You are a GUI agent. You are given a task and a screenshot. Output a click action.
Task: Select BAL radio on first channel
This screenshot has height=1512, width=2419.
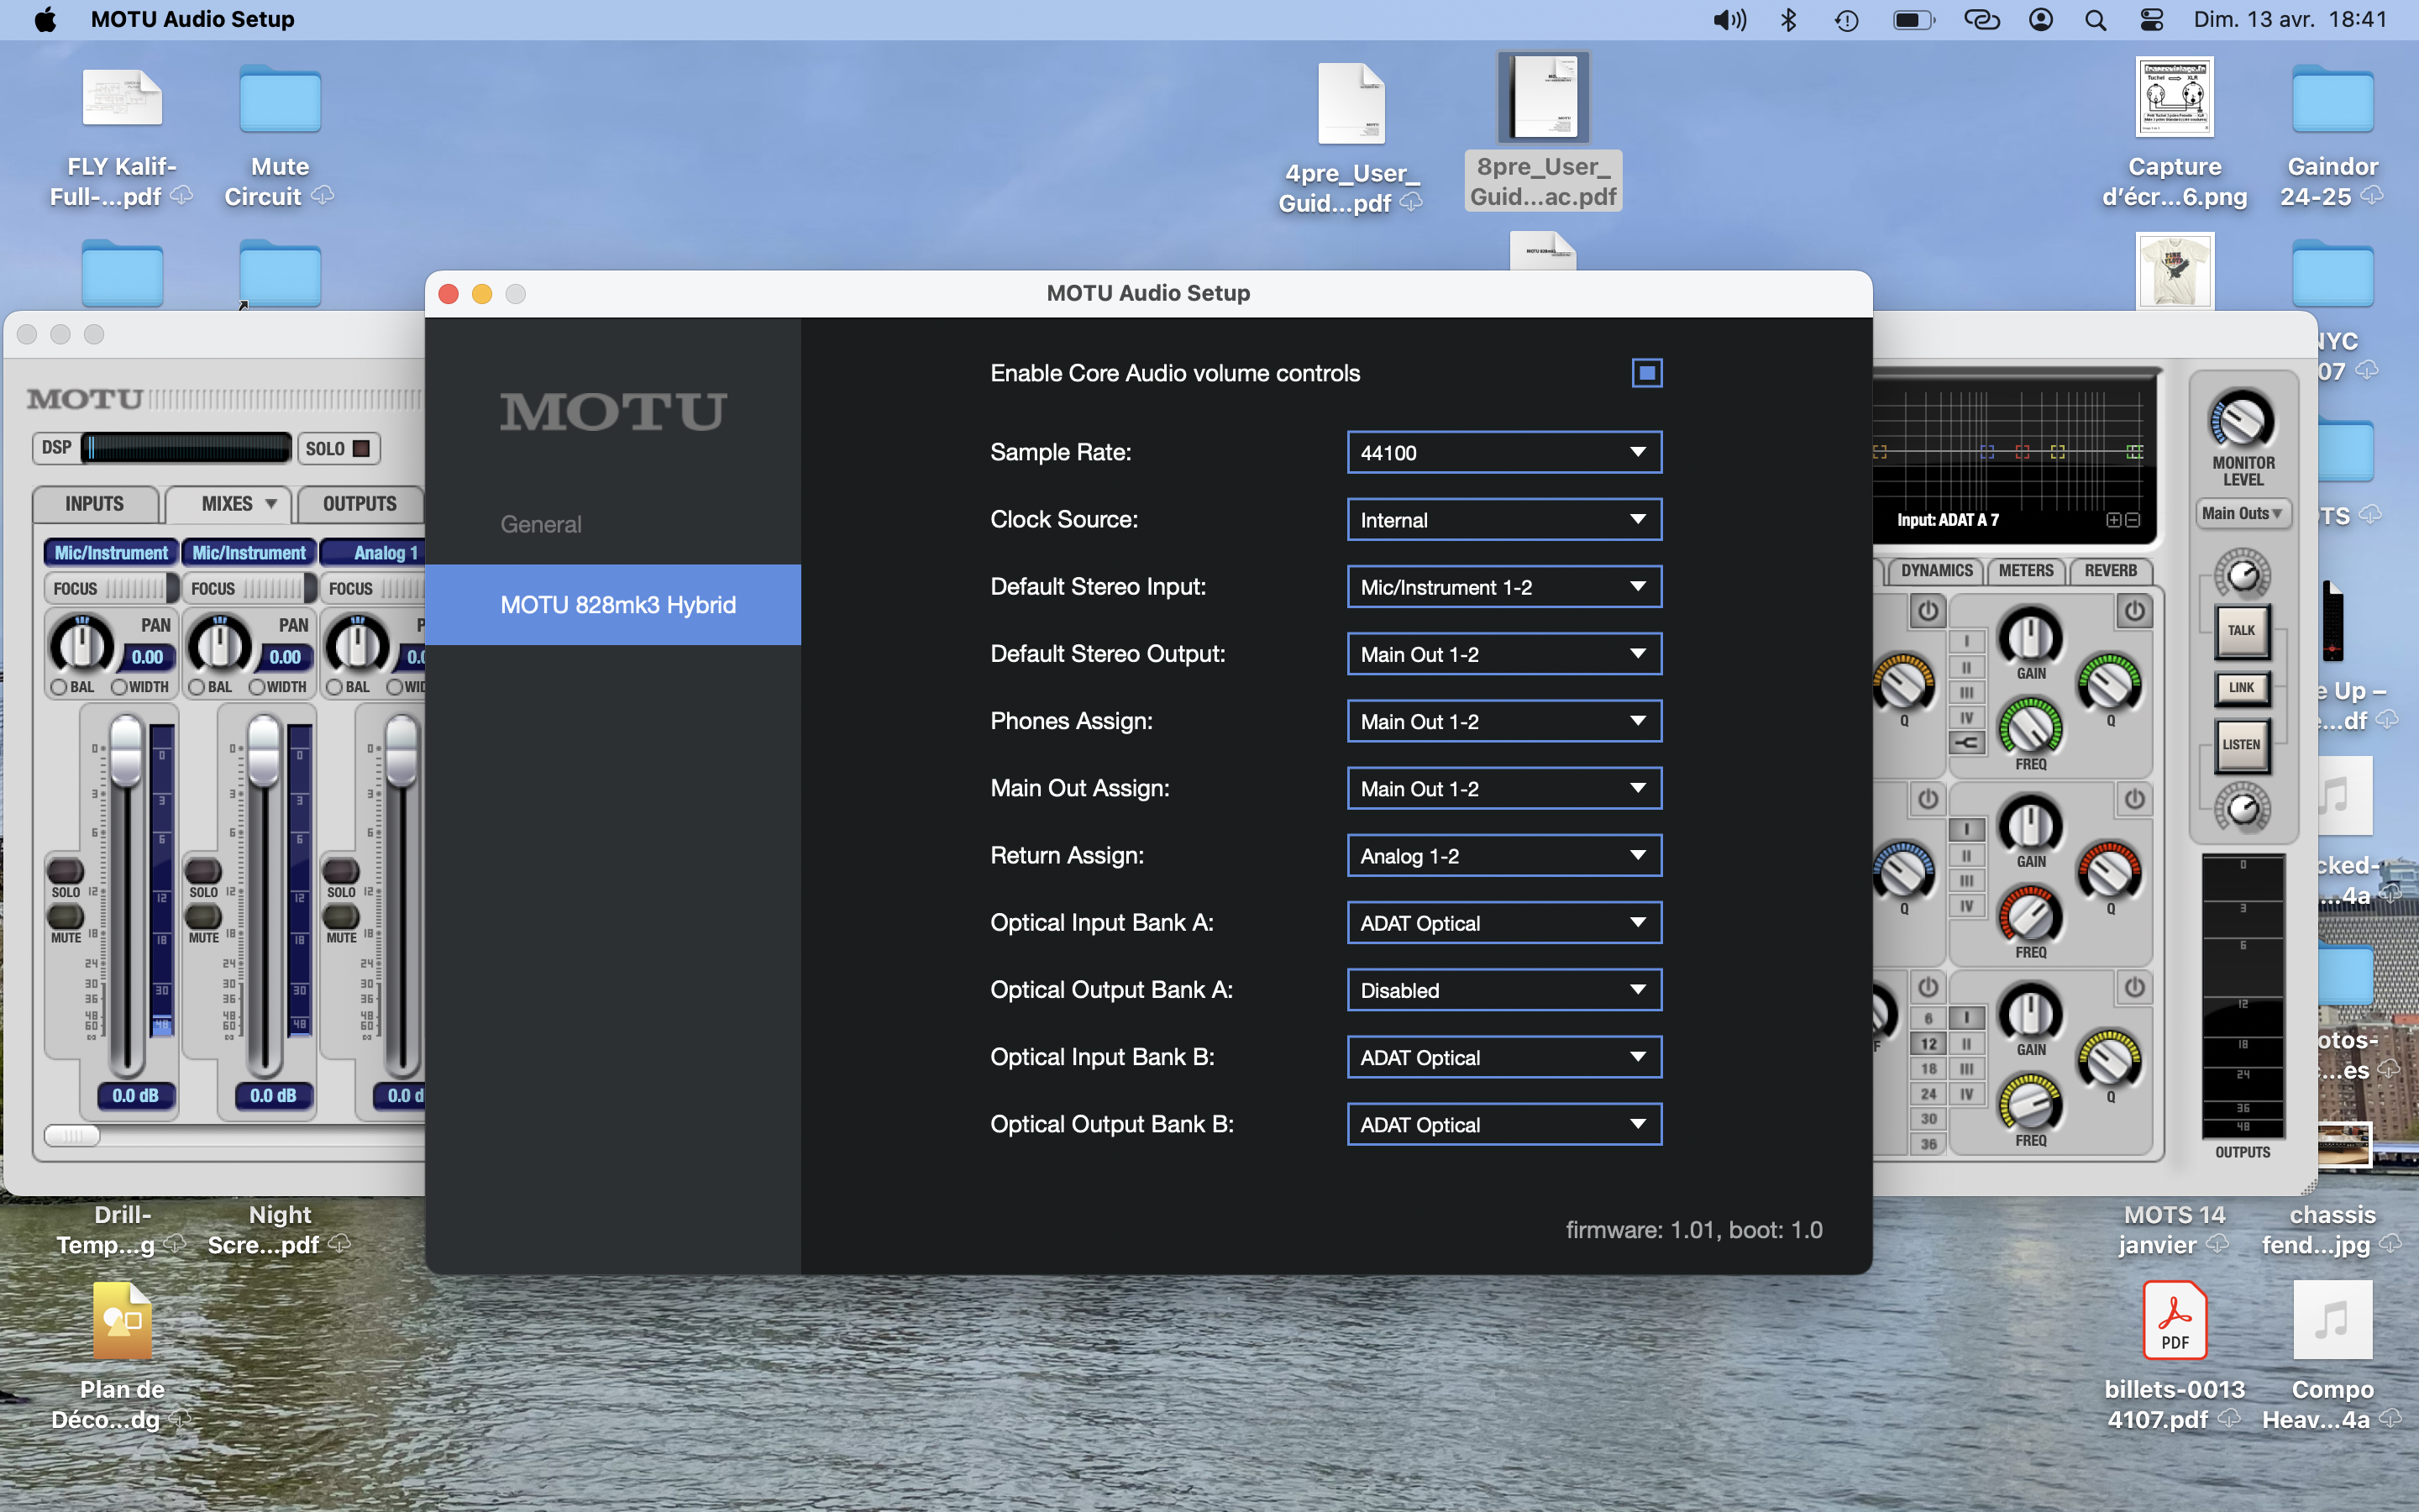tap(59, 687)
